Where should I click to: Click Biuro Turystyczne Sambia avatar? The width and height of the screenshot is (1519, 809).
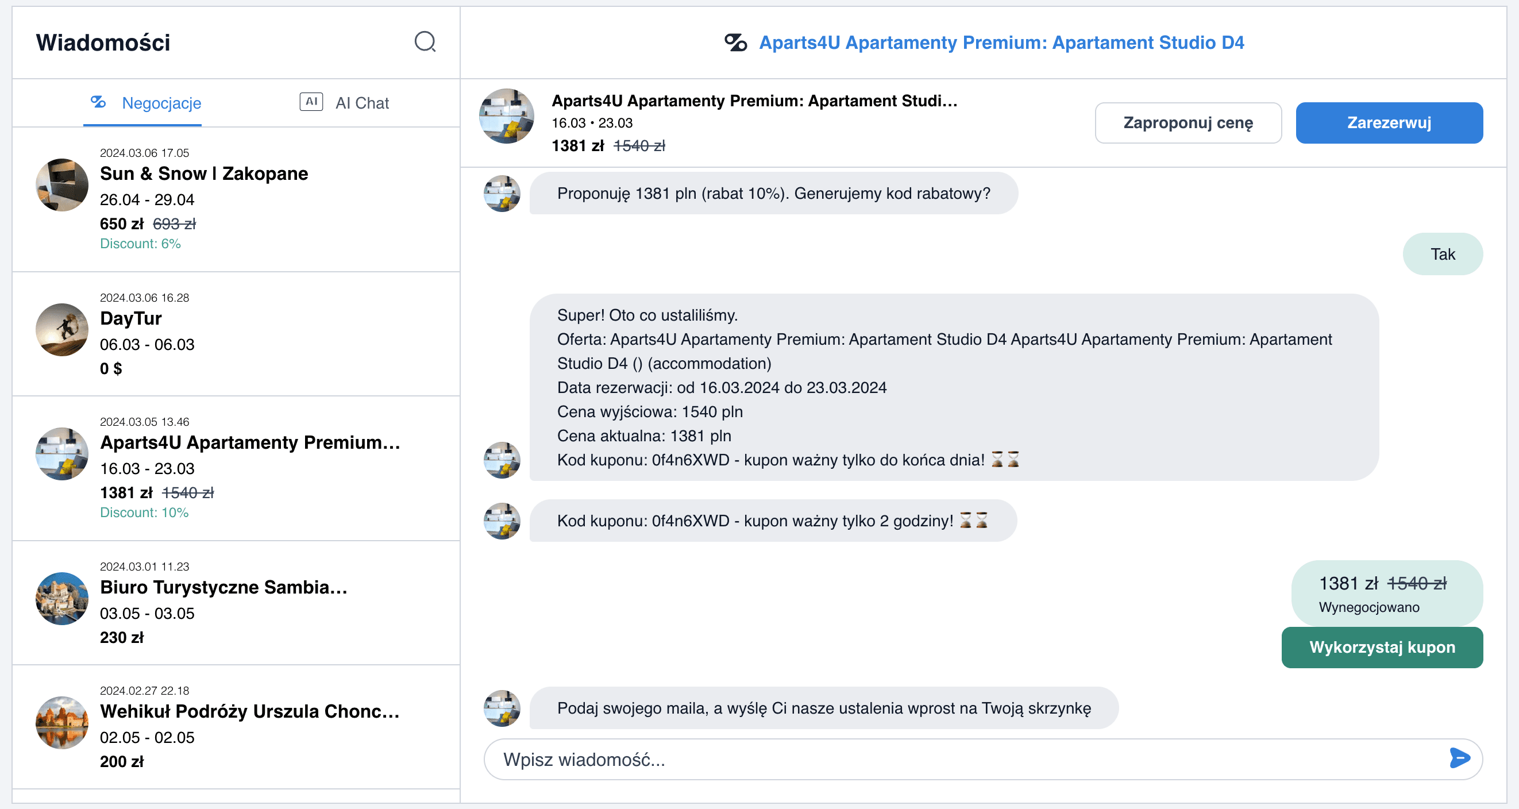pyautogui.click(x=62, y=599)
